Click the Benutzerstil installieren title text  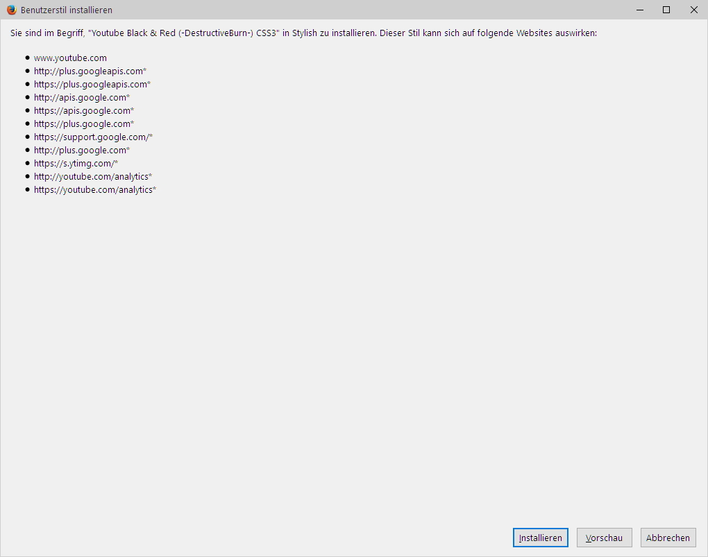(x=67, y=10)
